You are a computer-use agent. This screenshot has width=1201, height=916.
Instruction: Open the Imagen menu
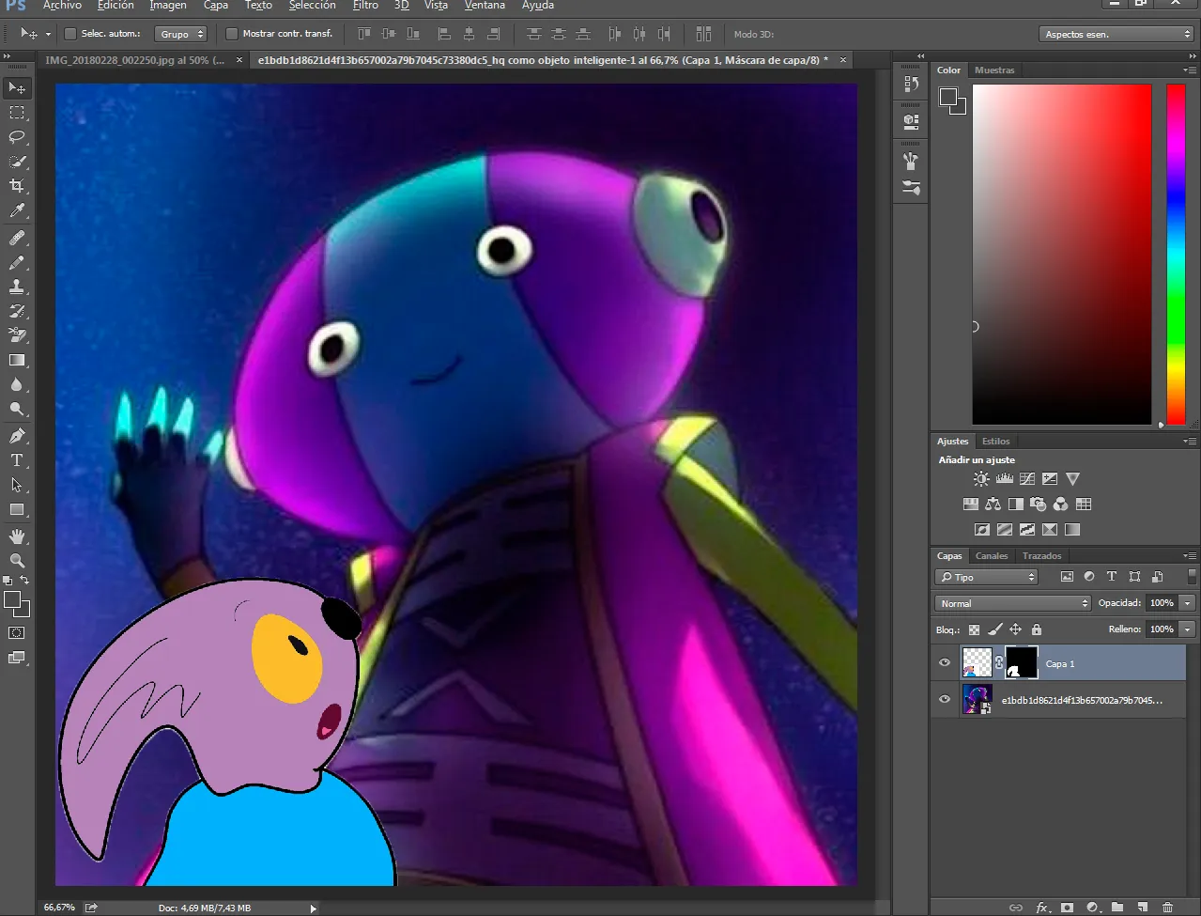click(x=168, y=6)
